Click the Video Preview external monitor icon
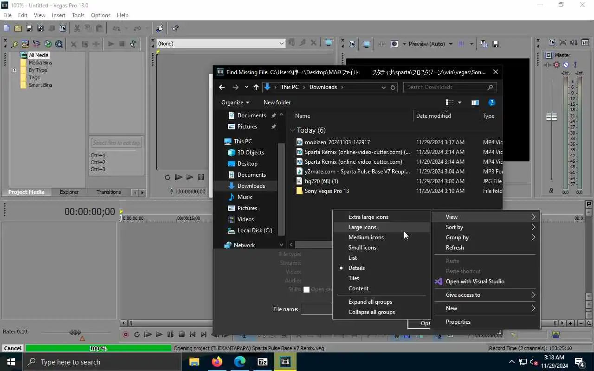Screen dimensions: 594x371 tap(367, 44)
